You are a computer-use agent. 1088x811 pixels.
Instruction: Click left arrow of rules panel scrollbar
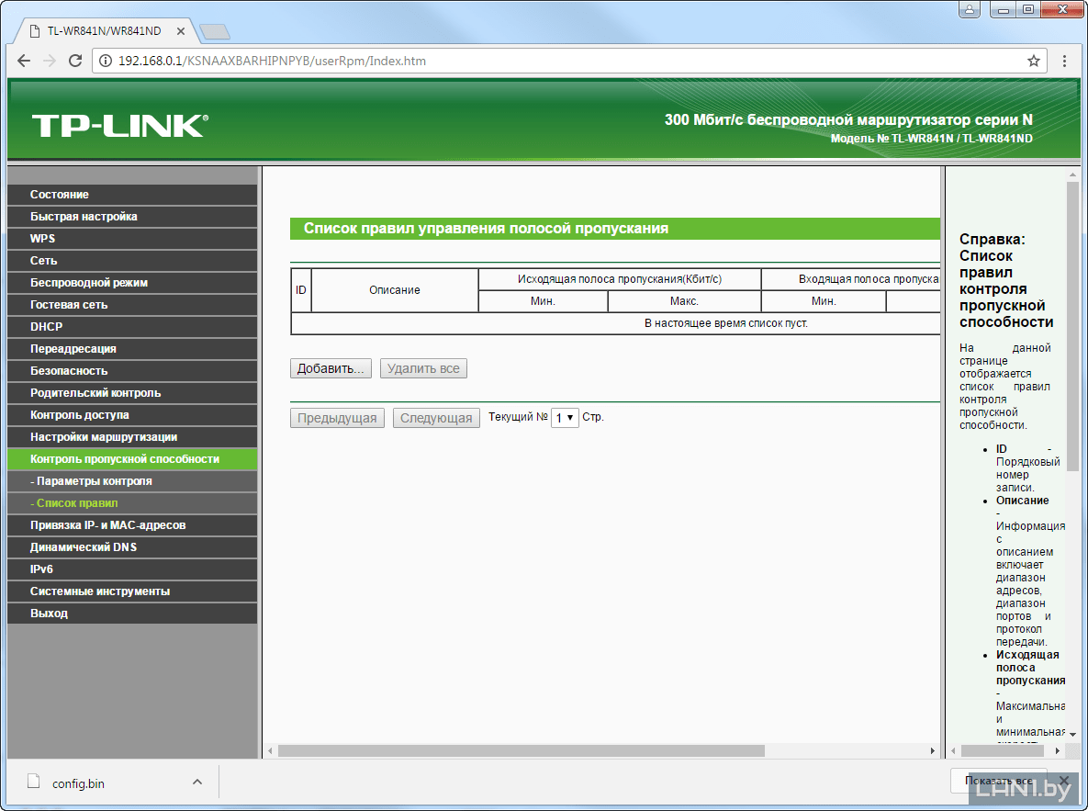pyautogui.click(x=271, y=750)
